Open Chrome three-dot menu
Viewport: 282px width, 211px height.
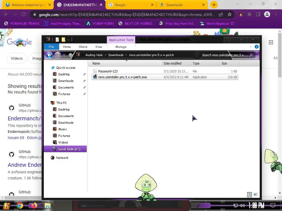coord(276,14)
